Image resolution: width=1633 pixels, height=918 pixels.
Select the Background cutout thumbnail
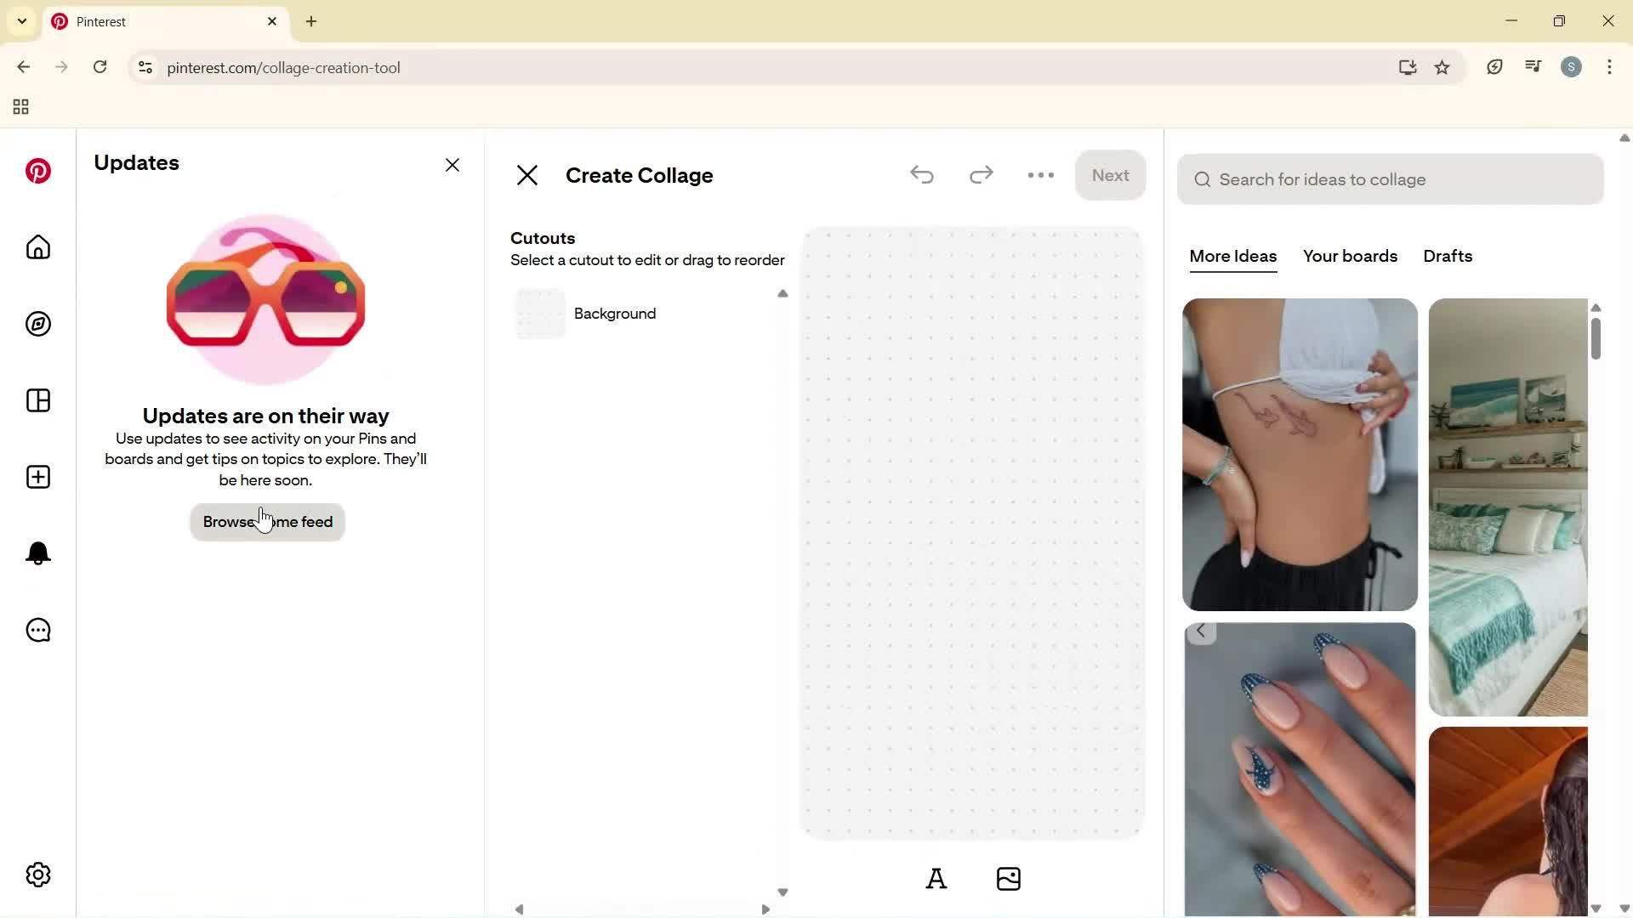coord(540,313)
